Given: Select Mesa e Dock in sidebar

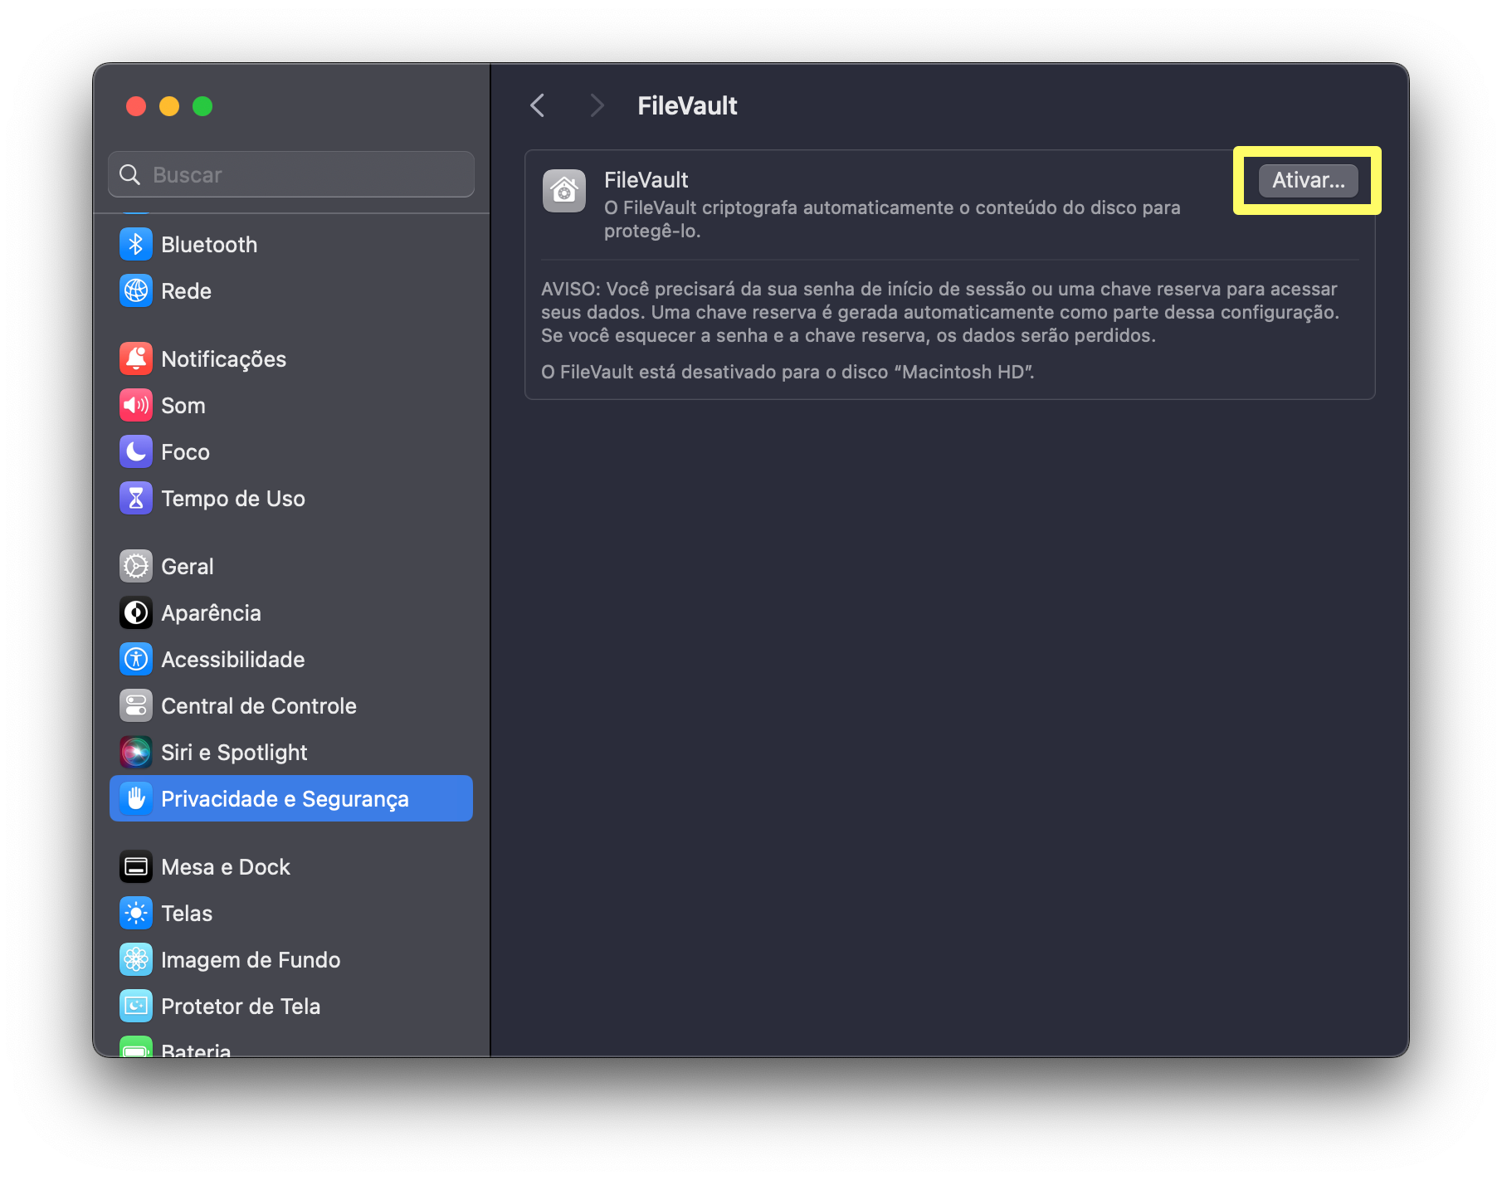Looking at the screenshot, I should 225,866.
